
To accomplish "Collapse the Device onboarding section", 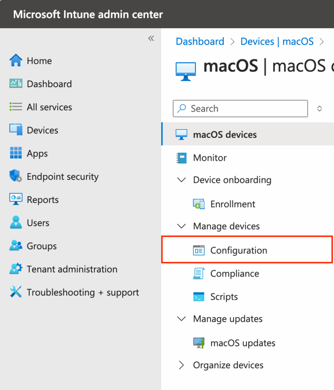I will click(182, 180).
